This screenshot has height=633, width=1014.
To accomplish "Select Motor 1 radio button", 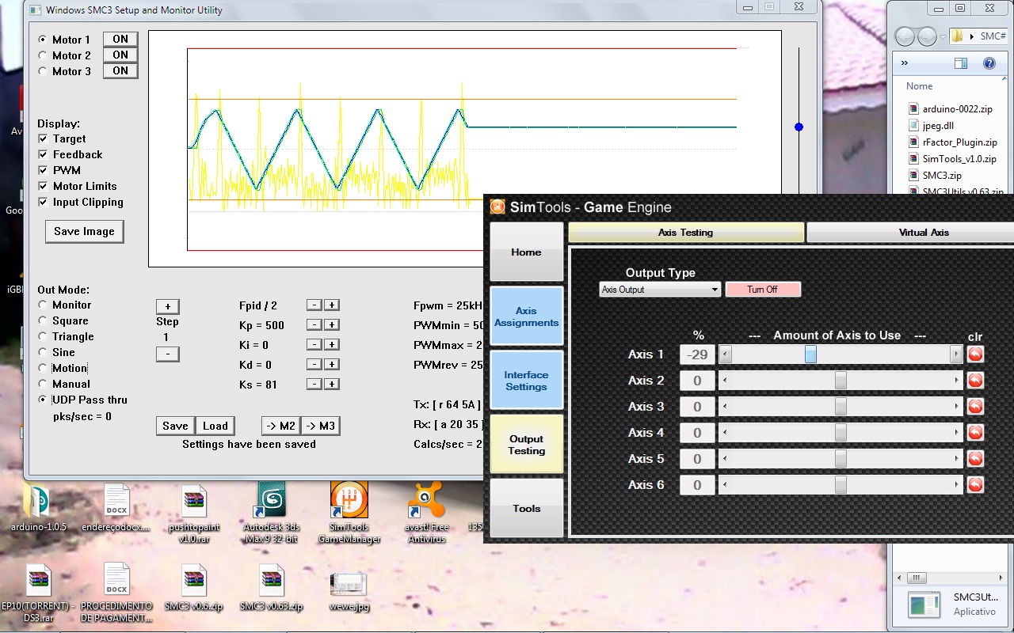I will coord(43,40).
